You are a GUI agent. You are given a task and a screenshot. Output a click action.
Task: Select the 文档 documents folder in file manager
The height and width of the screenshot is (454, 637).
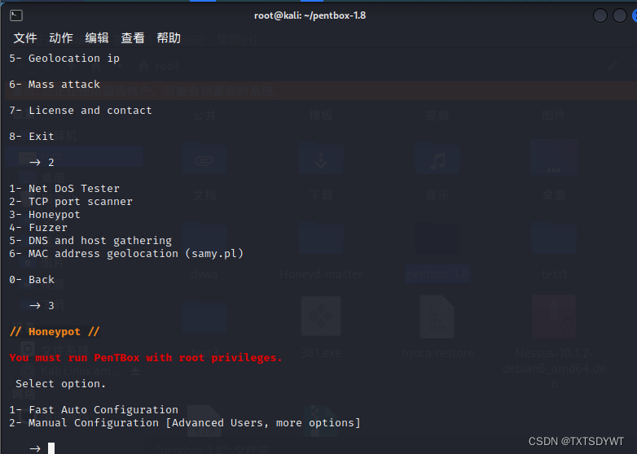click(204, 172)
